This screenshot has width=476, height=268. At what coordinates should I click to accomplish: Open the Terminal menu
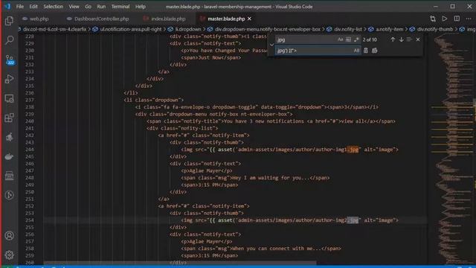coord(120,7)
